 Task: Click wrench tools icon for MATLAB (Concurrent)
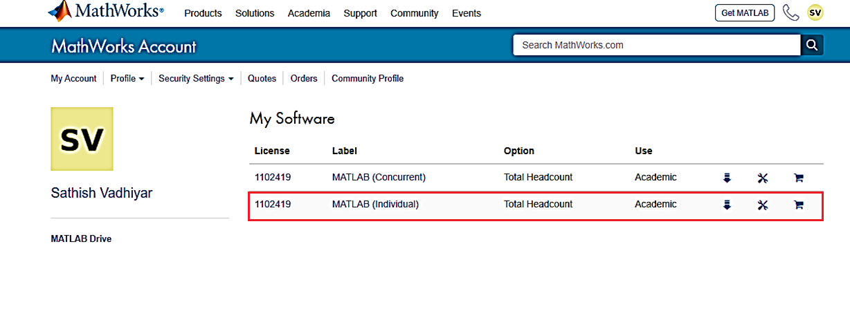coord(763,178)
